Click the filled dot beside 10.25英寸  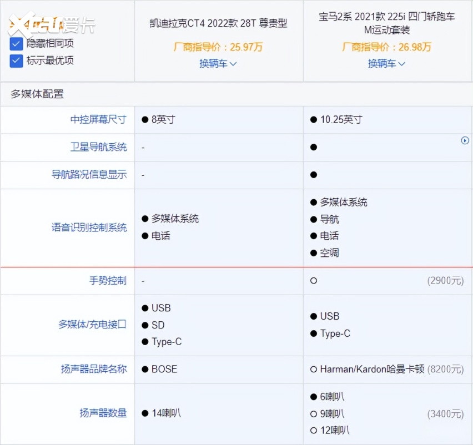(x=314, y=119)
